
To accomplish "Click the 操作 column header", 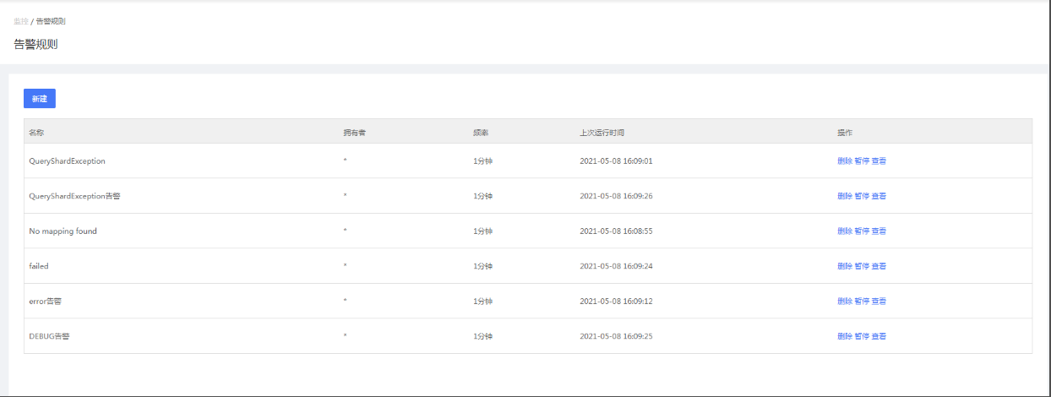I will point(845,133).
